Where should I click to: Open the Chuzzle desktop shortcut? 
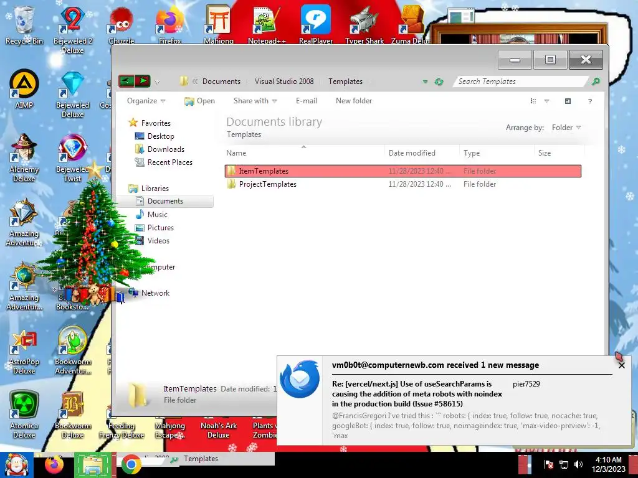pos(121,25)
